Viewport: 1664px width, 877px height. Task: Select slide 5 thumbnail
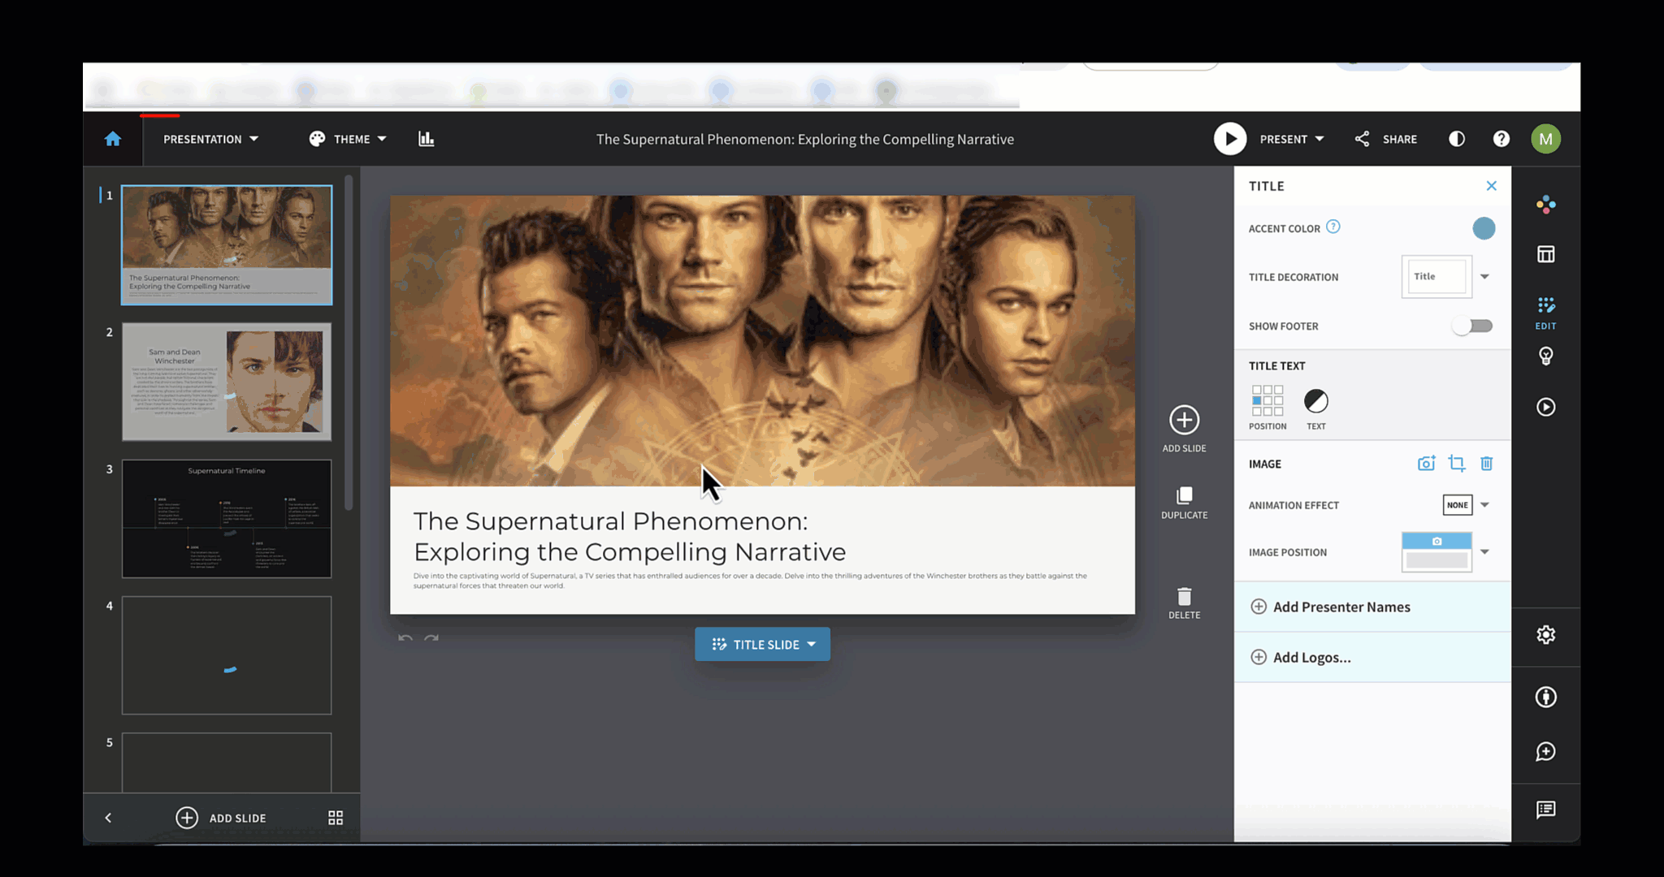tap(227, 763)
